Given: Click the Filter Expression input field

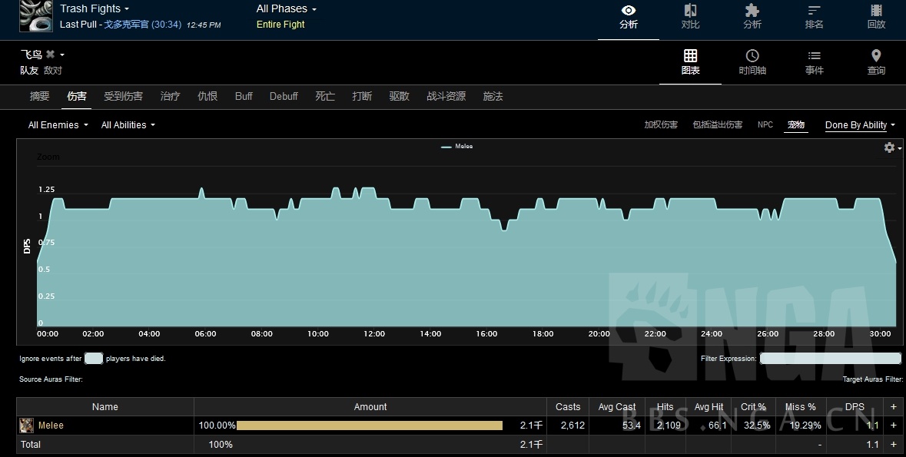Looking at the screenshot, I should click(830, 359).
